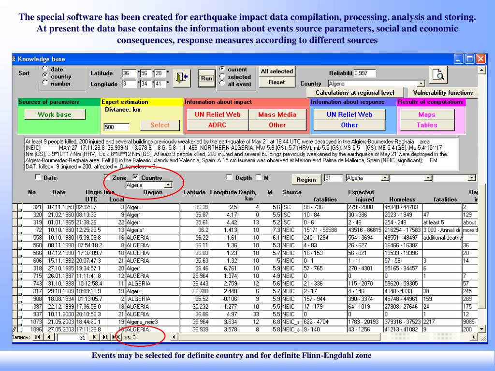
Task: Toggle the M magnitude checkbox
Action: point(259,177)
